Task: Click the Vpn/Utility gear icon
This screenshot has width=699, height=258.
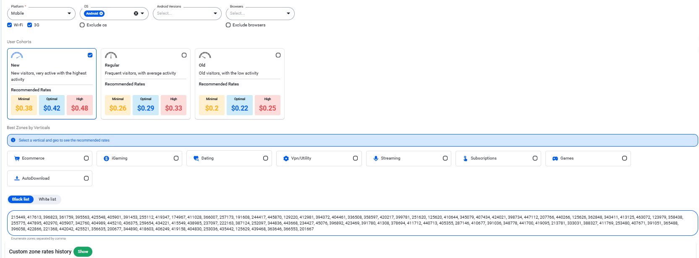Action: point(286,158)
